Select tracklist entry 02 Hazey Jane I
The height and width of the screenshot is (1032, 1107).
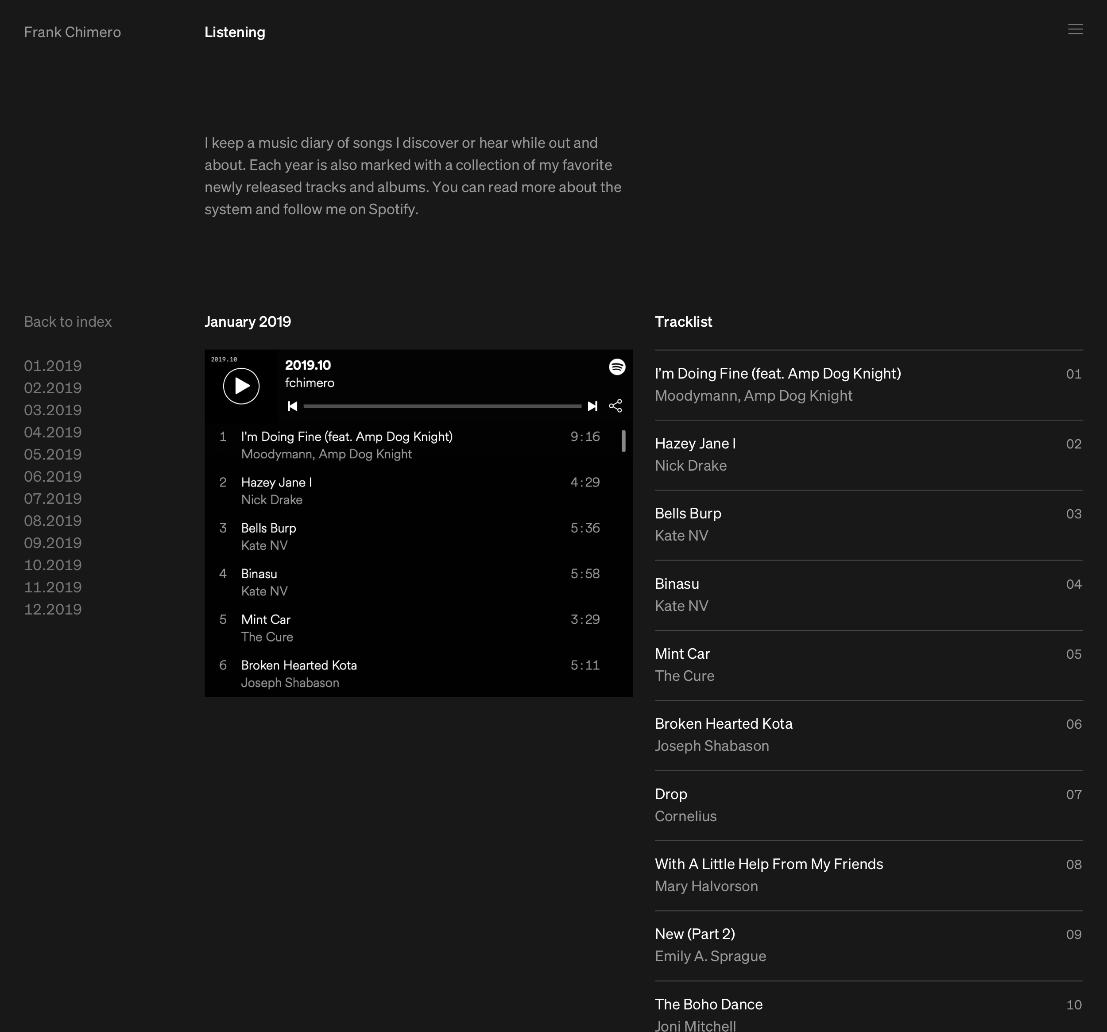pos(869,455)
